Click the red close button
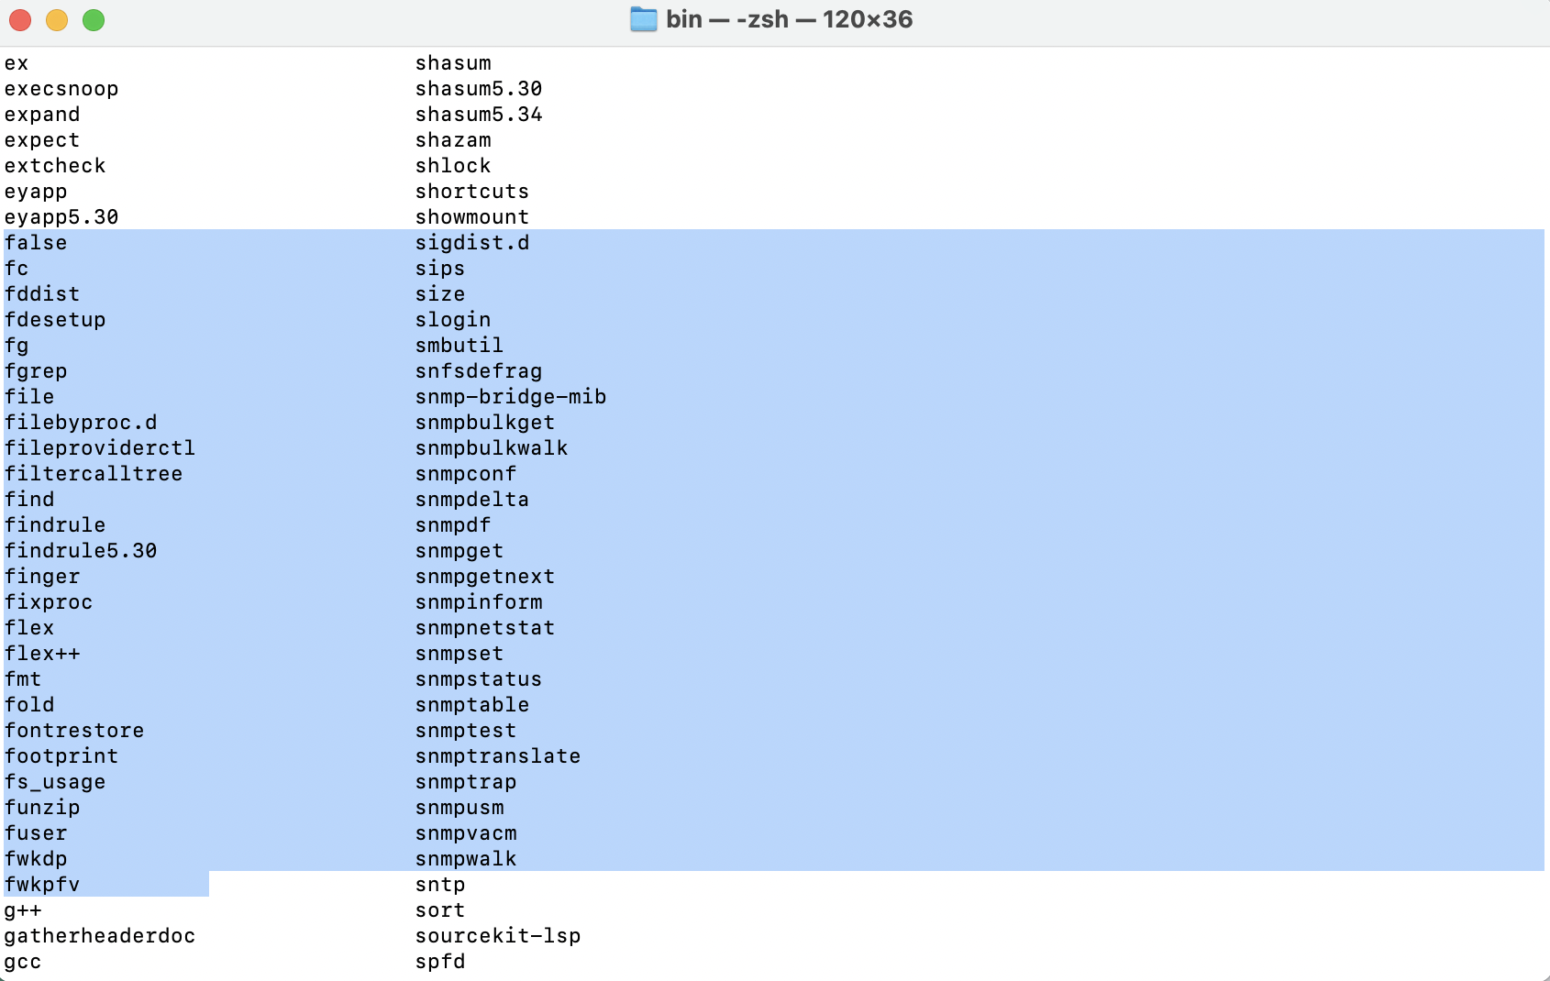 point(19,19)
